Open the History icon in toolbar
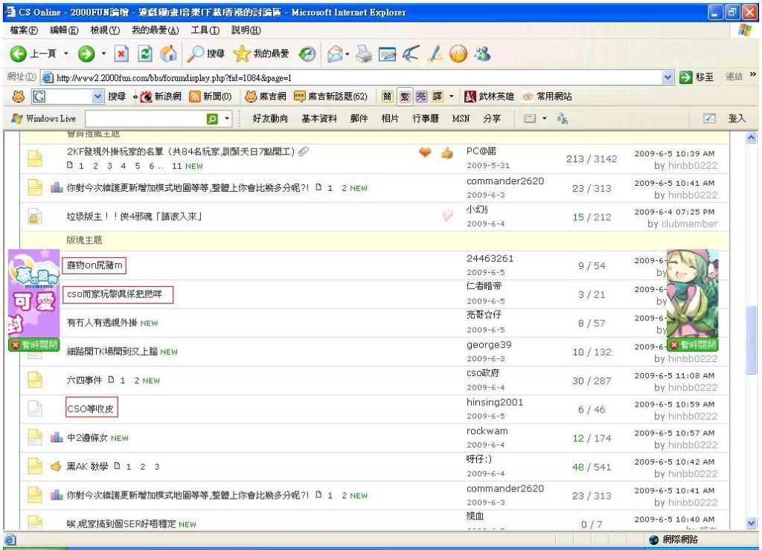 tap(306, 56)
